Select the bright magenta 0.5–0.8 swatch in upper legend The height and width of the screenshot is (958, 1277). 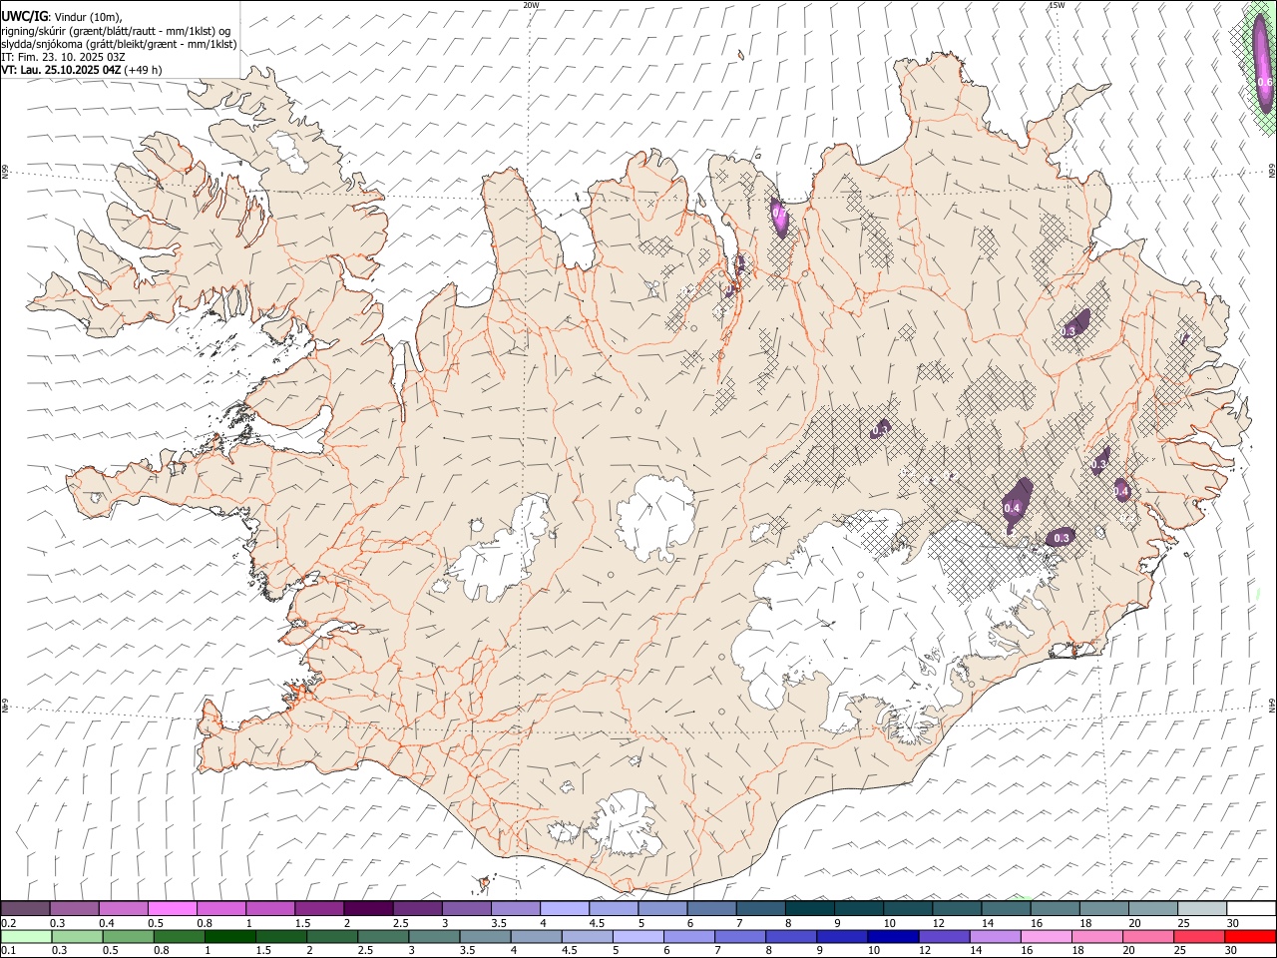(173, 909)
